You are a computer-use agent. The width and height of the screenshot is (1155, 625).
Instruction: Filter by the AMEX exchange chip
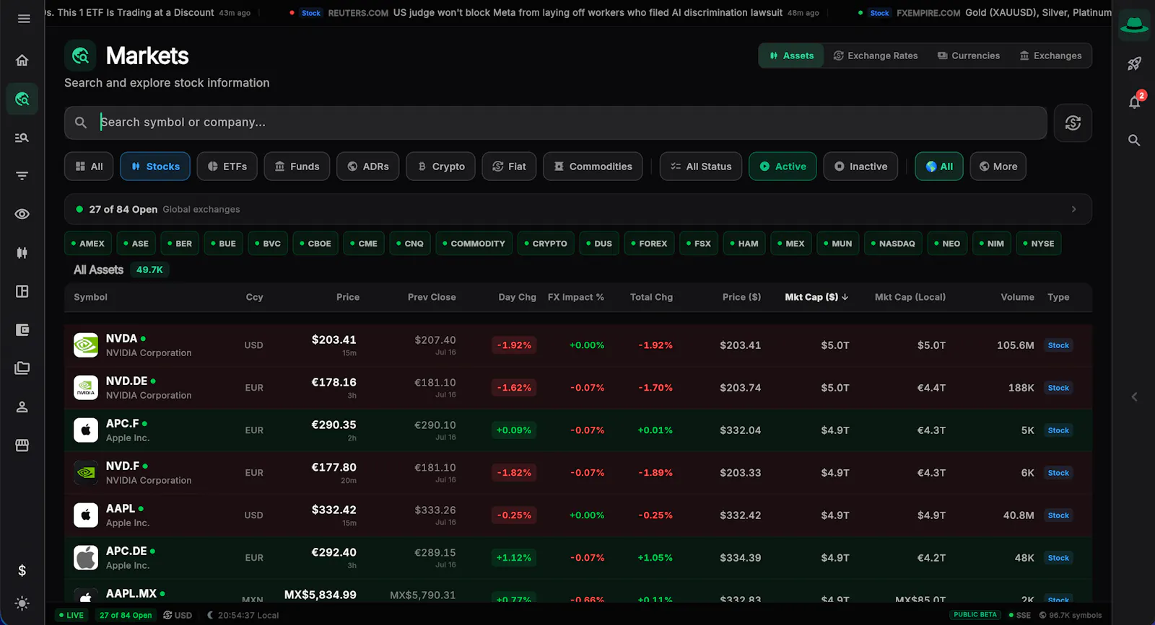click(x=88, y=244)
